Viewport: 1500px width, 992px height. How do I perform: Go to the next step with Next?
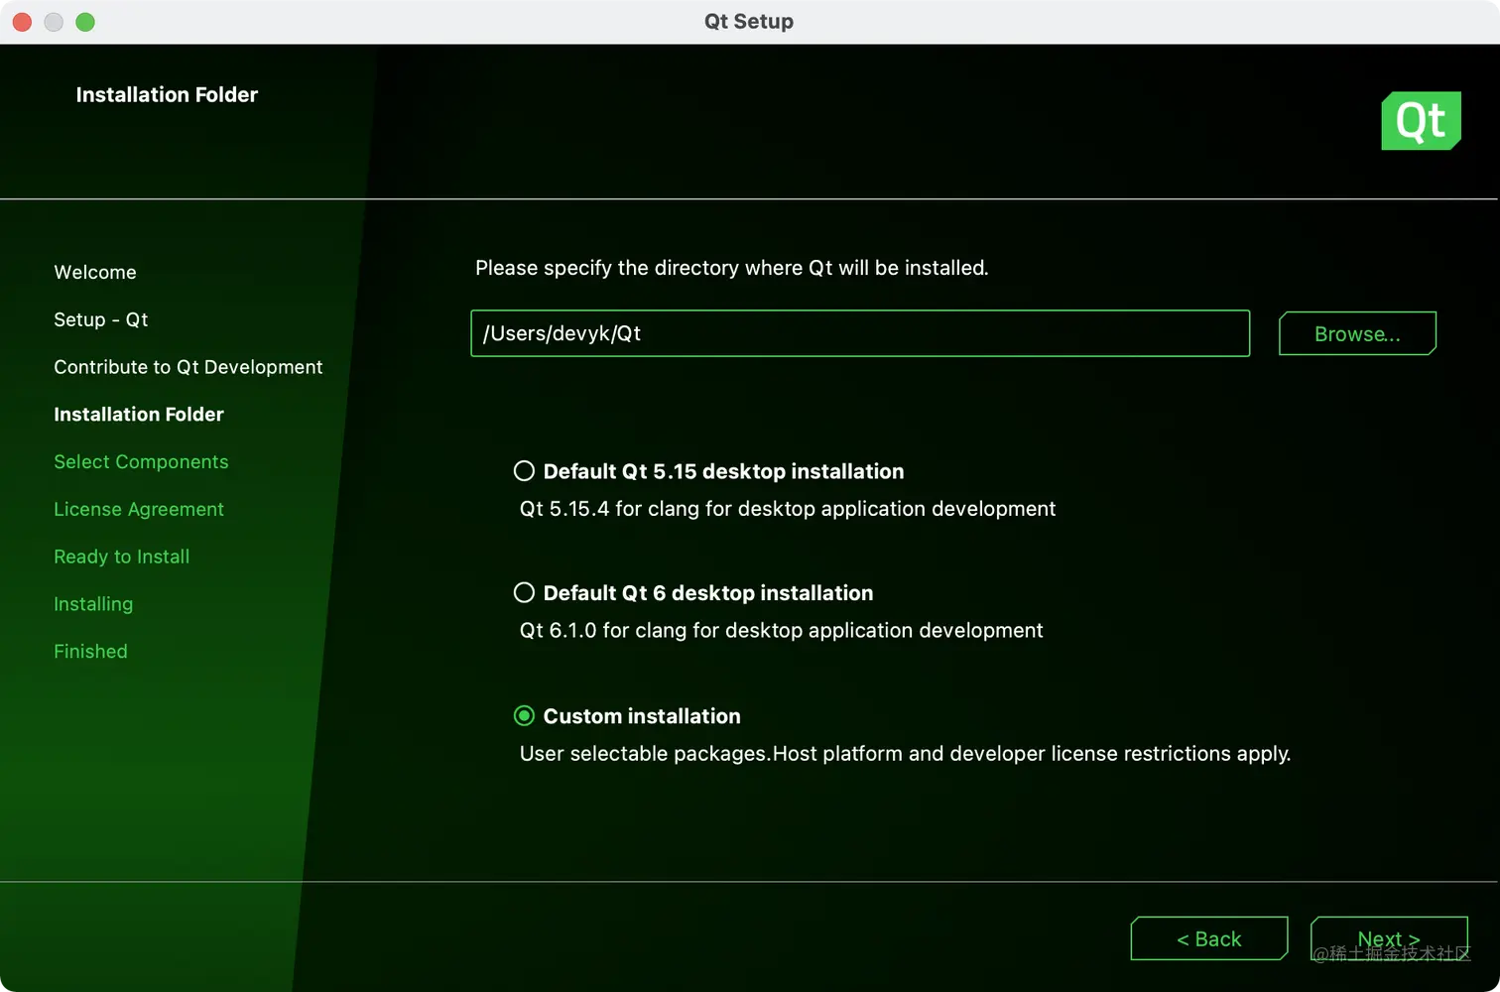point(1389,938)
